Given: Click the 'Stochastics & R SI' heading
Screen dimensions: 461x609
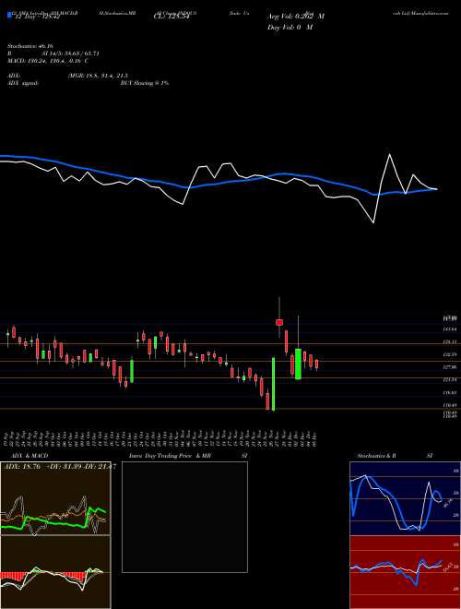Looking at the screenshot, I should click(395, 456).
